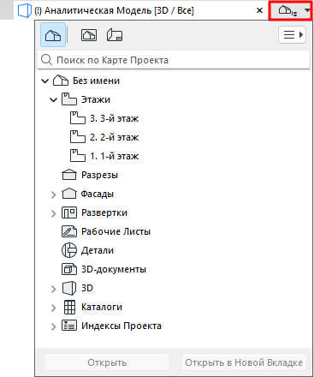Open the navigator popup button highlighted in red
Image resolution: width=314 pixels, height=377 pixels.
[290, 10]
